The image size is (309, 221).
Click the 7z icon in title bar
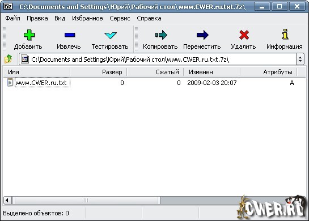coord(8,6)
